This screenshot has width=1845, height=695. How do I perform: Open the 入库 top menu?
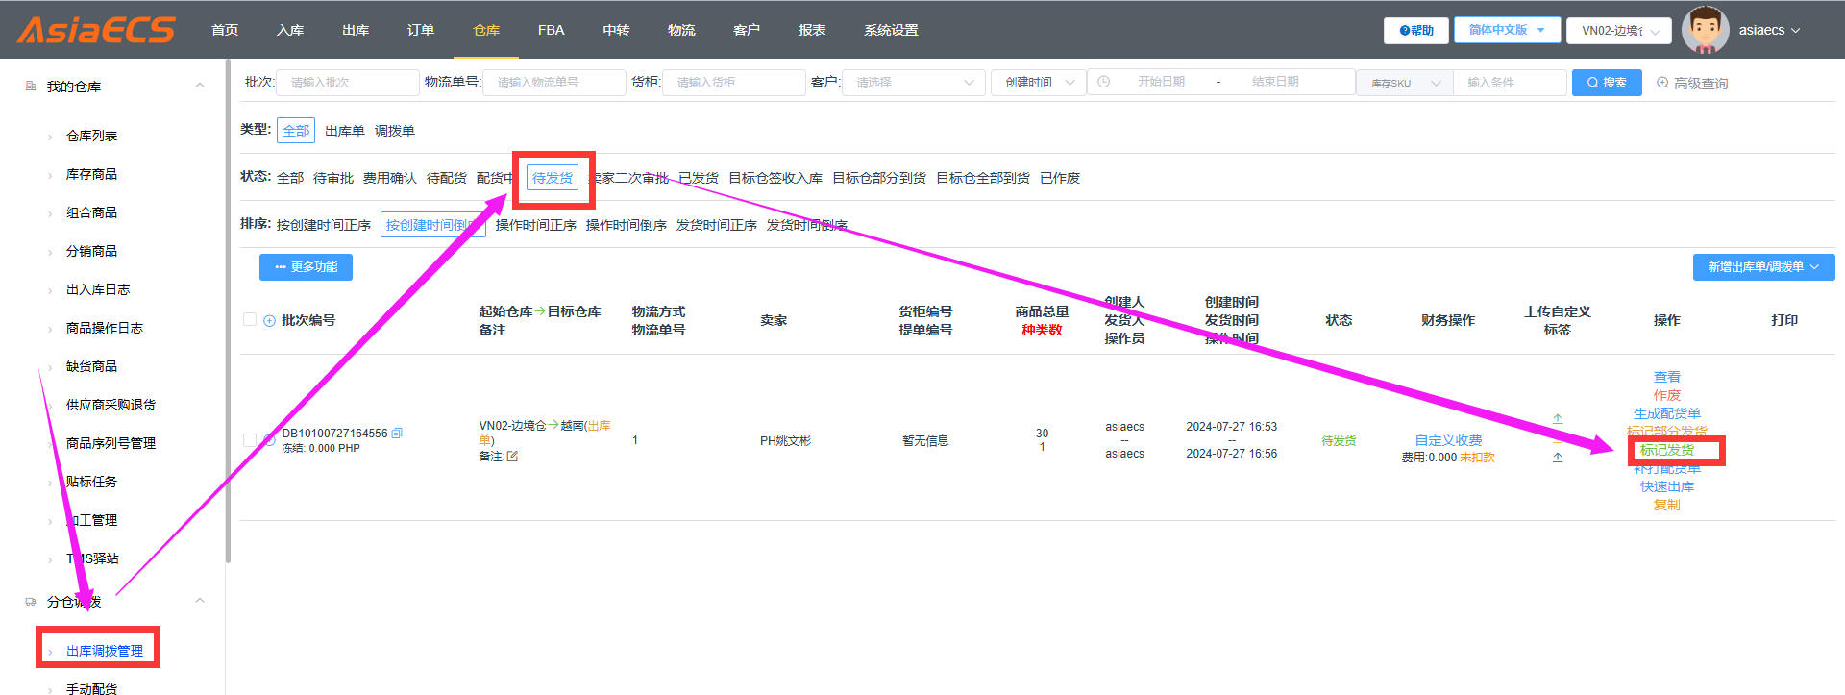point(290,31)
